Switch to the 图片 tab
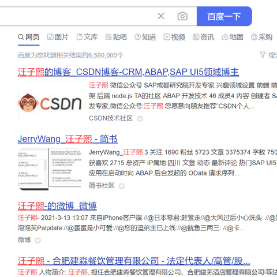This screenshot has width=277, height=277. (x=58, y=37)
